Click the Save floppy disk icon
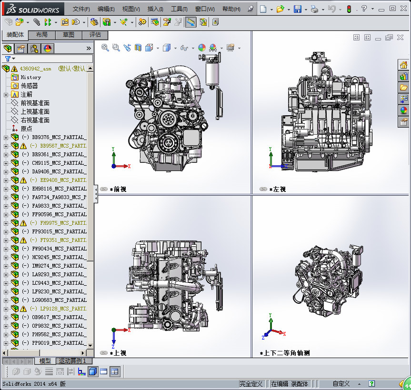 [x=298, y=9]
